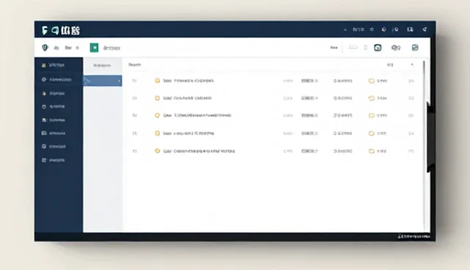Click the third icon from the right in the dark header
The height and width of the screenshot is (270, 470).
coord(396,29)
